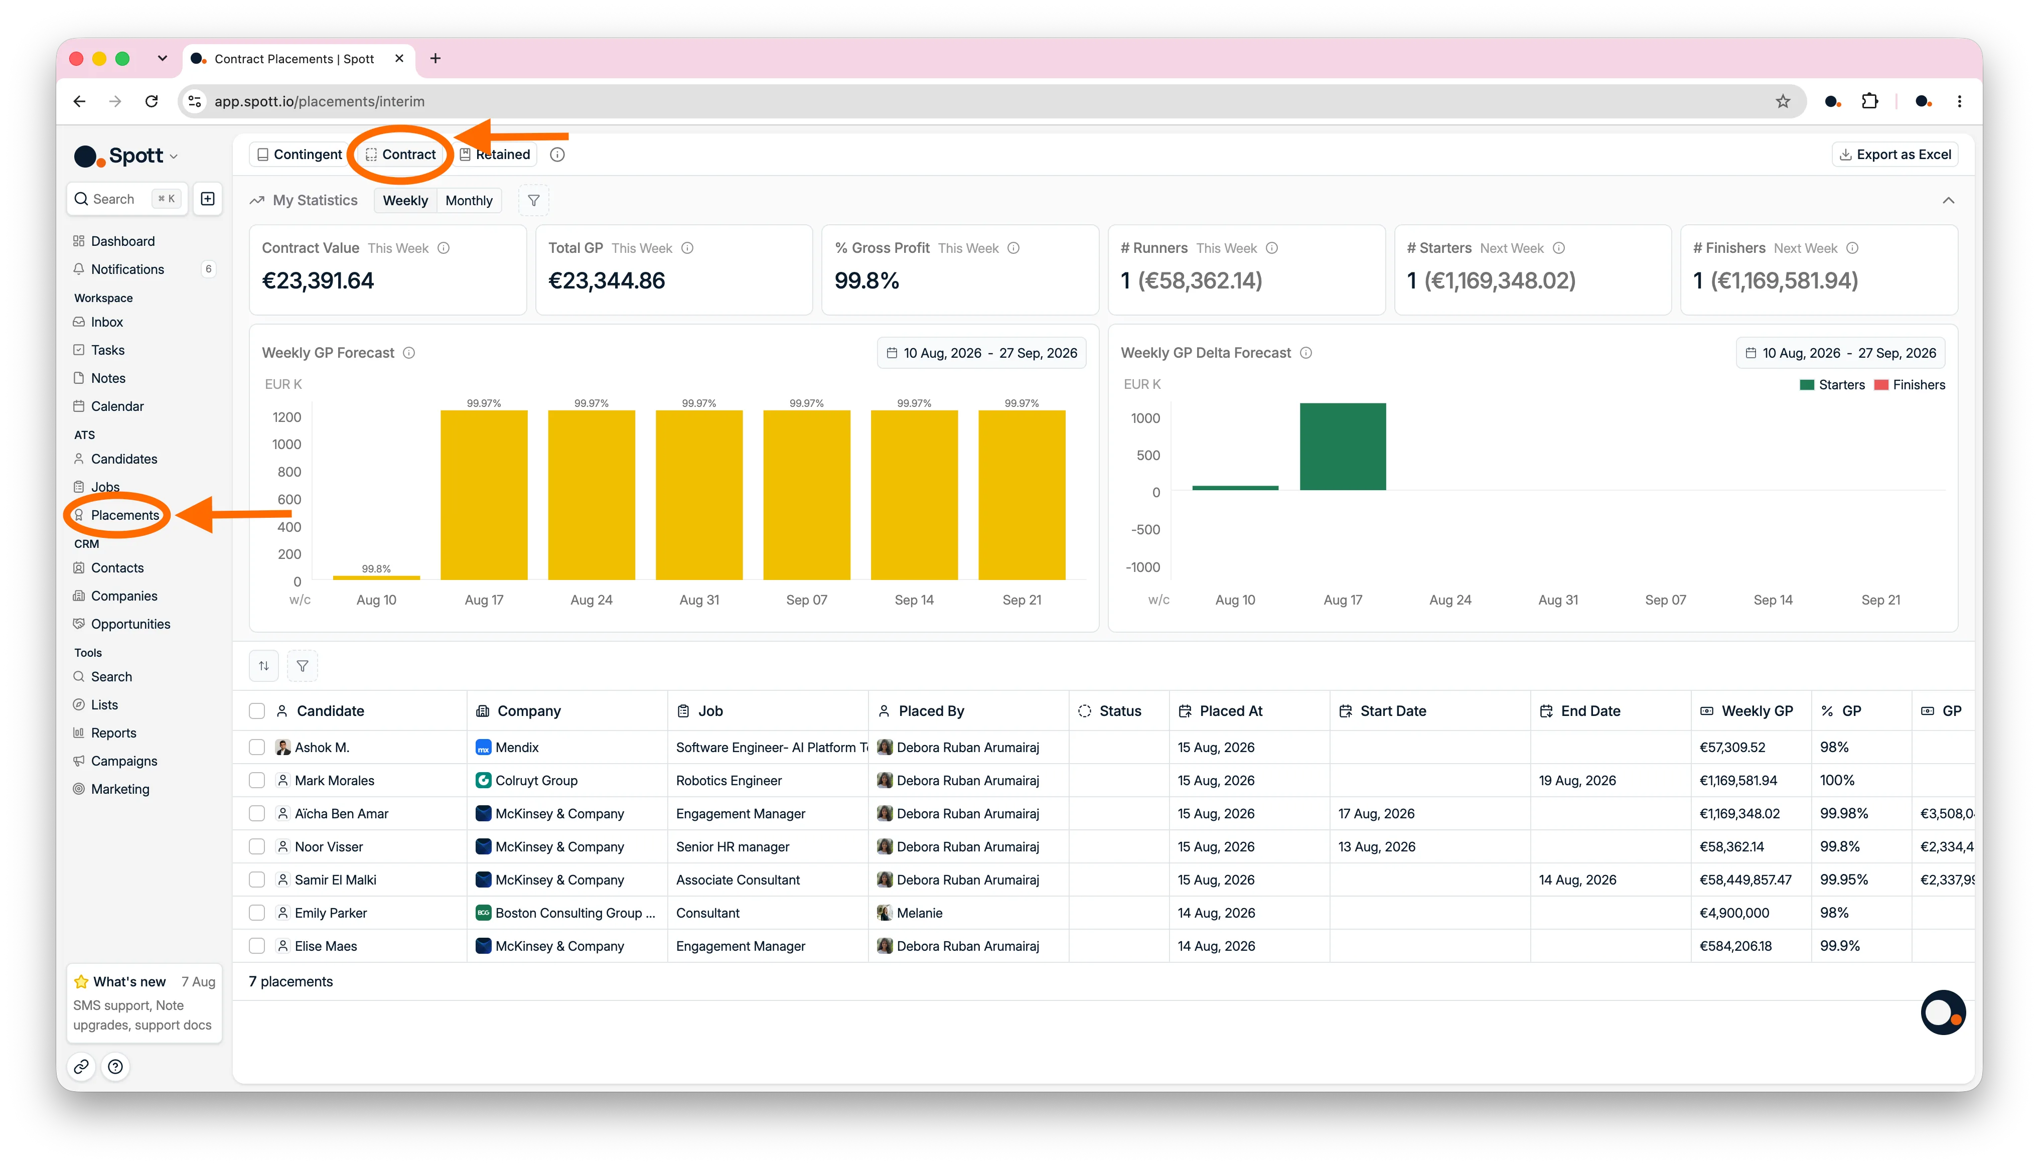Open Tasks from the sidebar

(107, 350)
